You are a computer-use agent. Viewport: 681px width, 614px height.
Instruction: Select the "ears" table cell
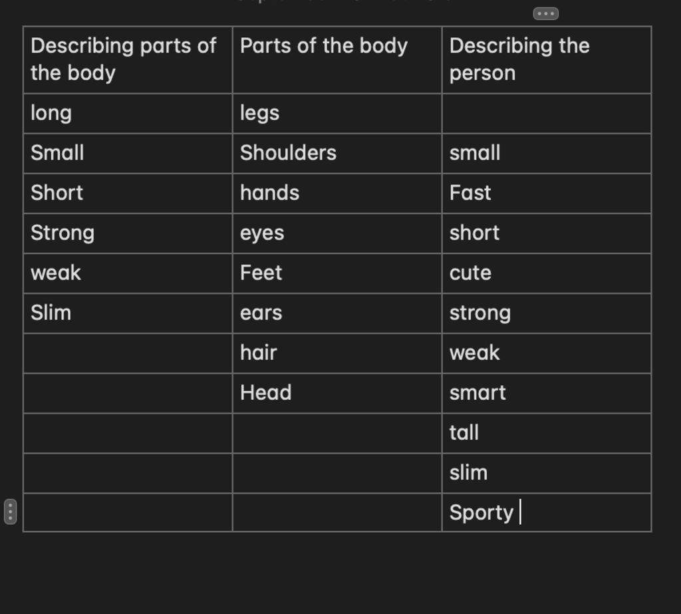tap(337, 313)
